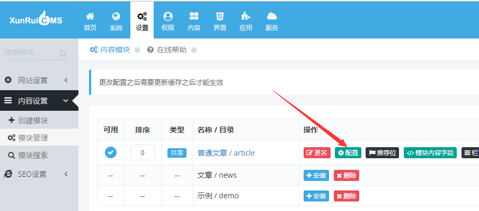Click 删除 for the 示例 / demo module
Image resolution: width=479 pixels, height=211 pixels.
[x=347, y=196]
